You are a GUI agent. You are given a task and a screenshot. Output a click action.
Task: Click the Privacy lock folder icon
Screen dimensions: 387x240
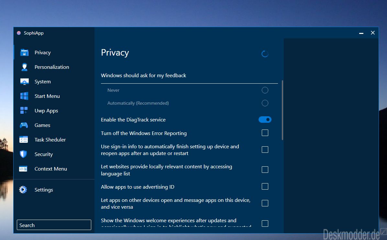pyautogui.click(x=24, y=52)
